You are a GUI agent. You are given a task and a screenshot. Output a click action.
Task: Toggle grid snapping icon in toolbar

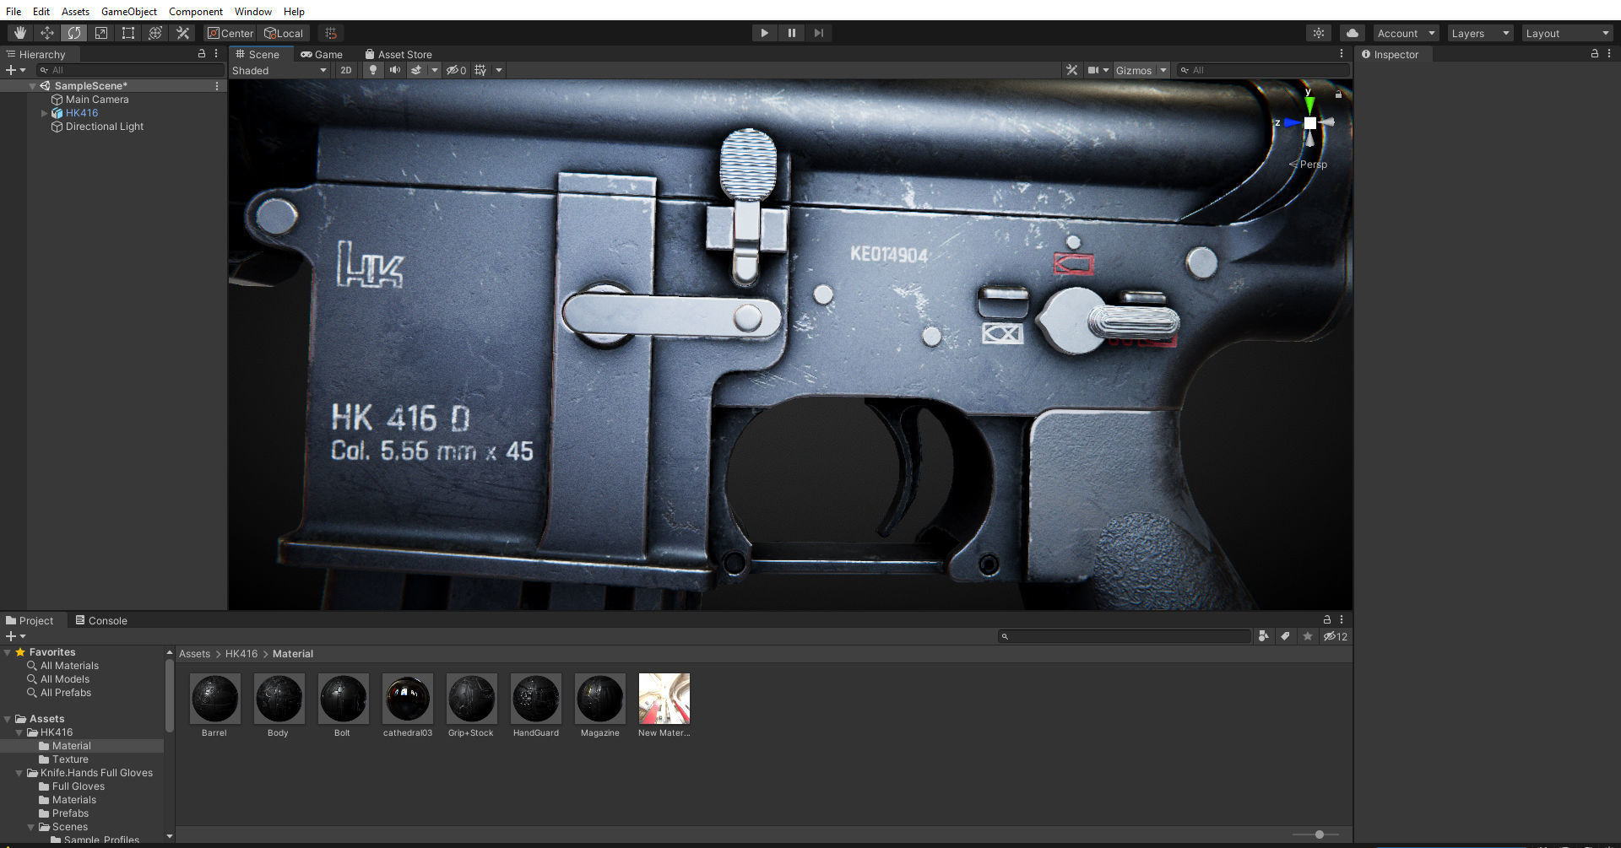pos(331,33)
